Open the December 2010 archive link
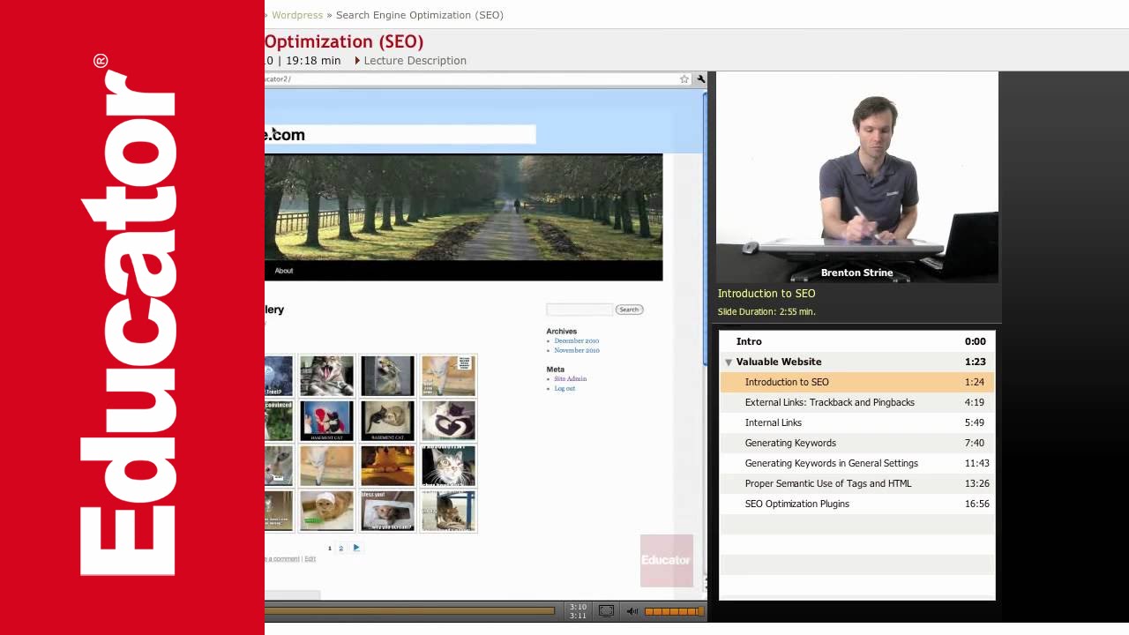This screenshot has height=635, width=1129. click(577, 340)
